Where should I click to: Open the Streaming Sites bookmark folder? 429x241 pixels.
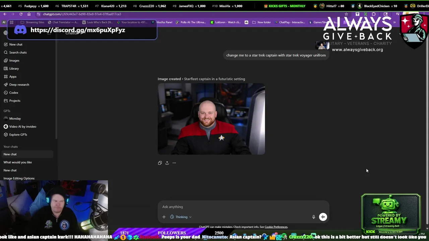pyautogui.click(x=33, y=22)
